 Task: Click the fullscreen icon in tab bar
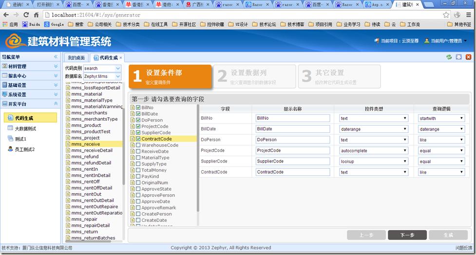coord(458,57)
